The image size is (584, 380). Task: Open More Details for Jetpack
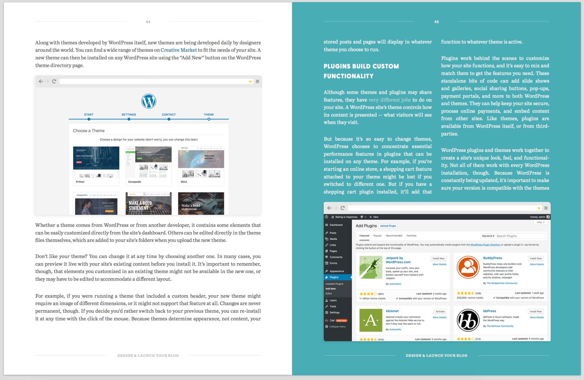coord(439,264)
